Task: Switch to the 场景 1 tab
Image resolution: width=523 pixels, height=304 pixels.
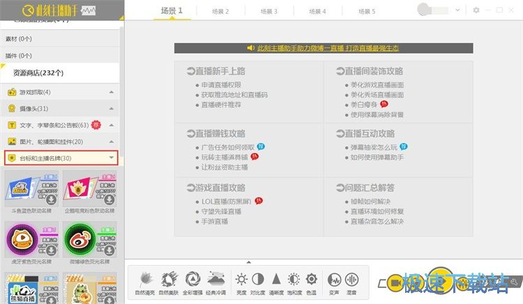Action: point(172,10)
